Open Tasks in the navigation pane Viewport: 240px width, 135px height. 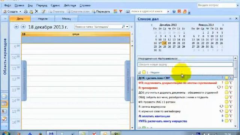pos(4,119)
